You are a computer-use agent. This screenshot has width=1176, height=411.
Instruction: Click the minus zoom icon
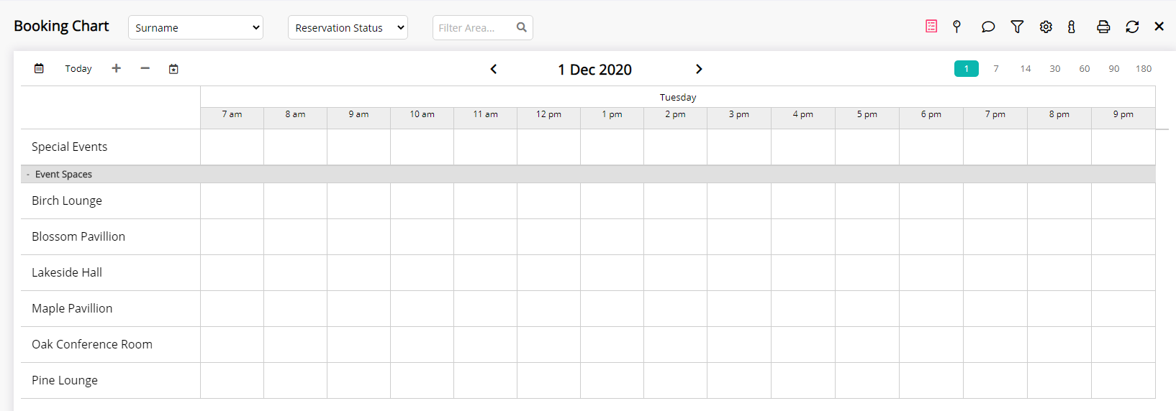click(x=145, y=68)
